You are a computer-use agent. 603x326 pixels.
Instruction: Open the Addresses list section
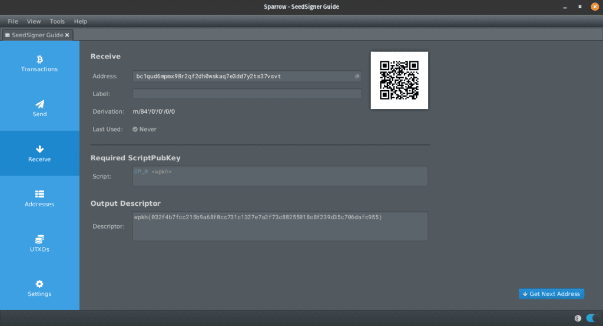[39, 198]
